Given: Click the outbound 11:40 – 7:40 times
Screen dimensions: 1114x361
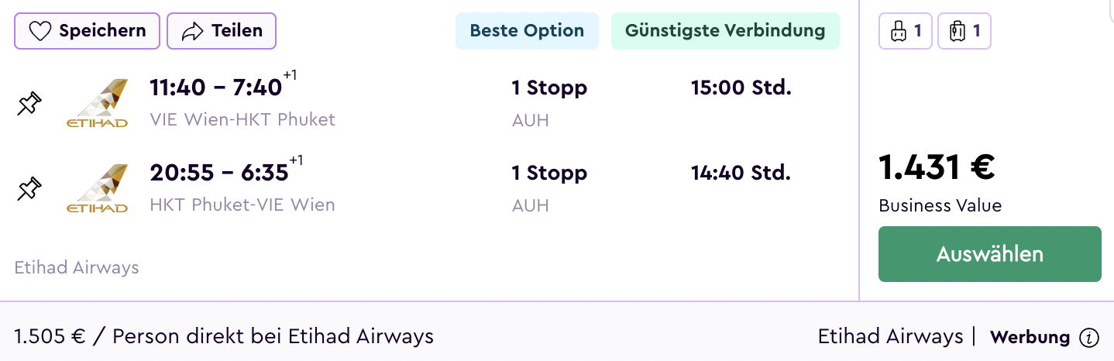Looking at the screenshot, I should point(216,88).
